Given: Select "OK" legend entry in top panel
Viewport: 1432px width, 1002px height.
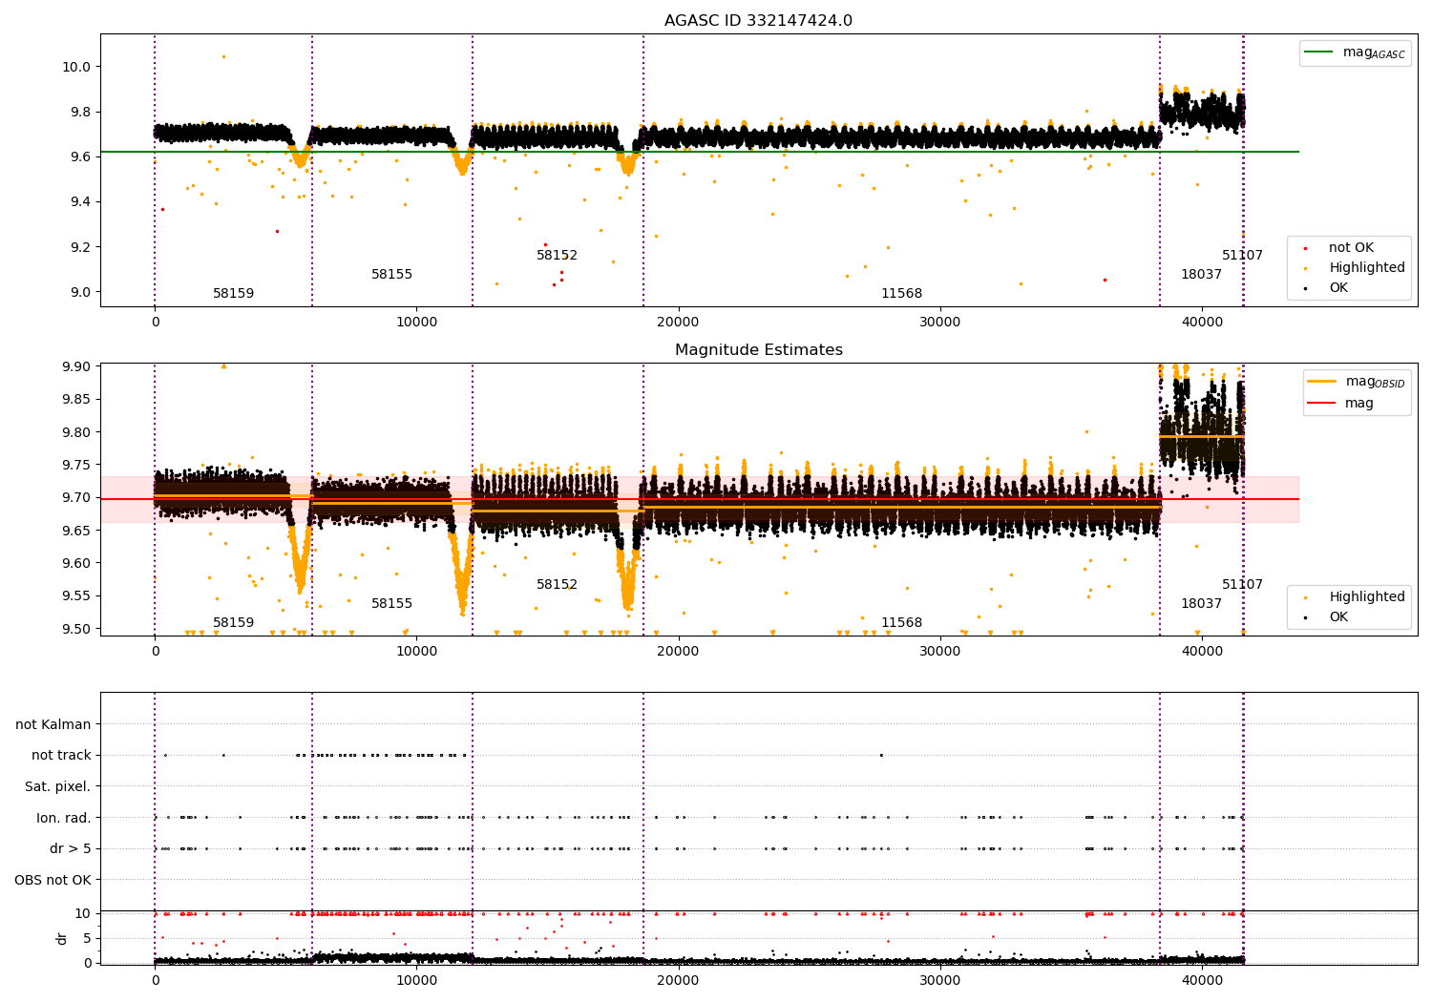Looking at the screenshot, I should point(1338,287).
